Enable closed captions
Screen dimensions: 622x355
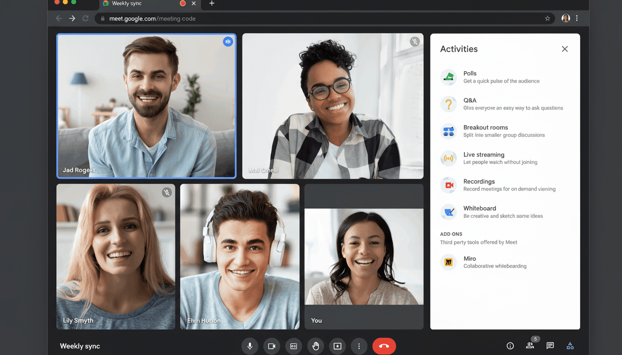coord(293,346)
